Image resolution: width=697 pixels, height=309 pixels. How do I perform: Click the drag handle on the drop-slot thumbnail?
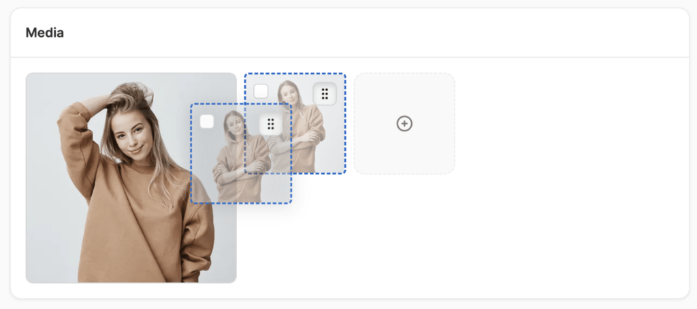[x=325, y=94]
